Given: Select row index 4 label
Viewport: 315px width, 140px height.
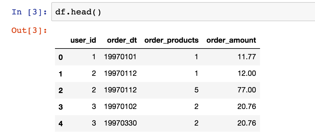Looking at the screenshot, I should tap(61, 123).
